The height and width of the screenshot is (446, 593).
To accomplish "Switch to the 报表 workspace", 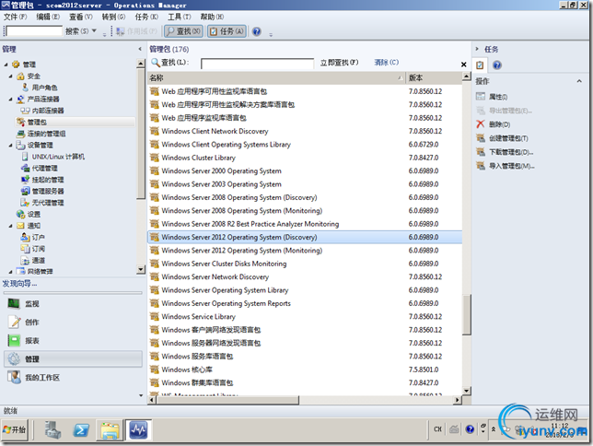I will tap(73, 341).
